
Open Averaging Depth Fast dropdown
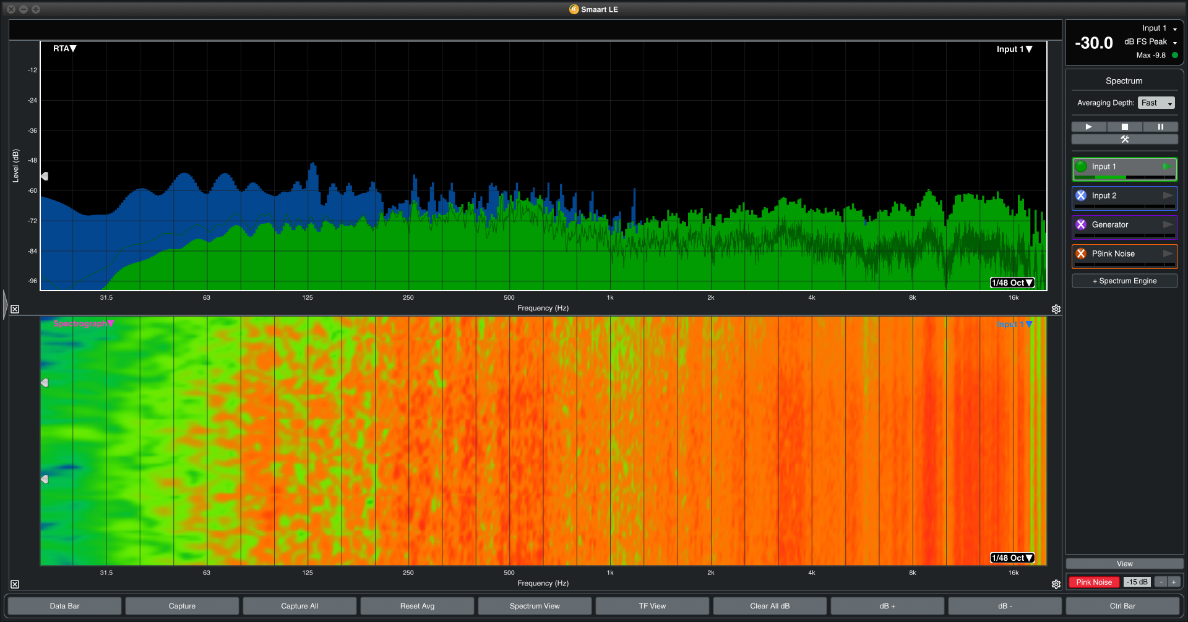point(1156,103)
